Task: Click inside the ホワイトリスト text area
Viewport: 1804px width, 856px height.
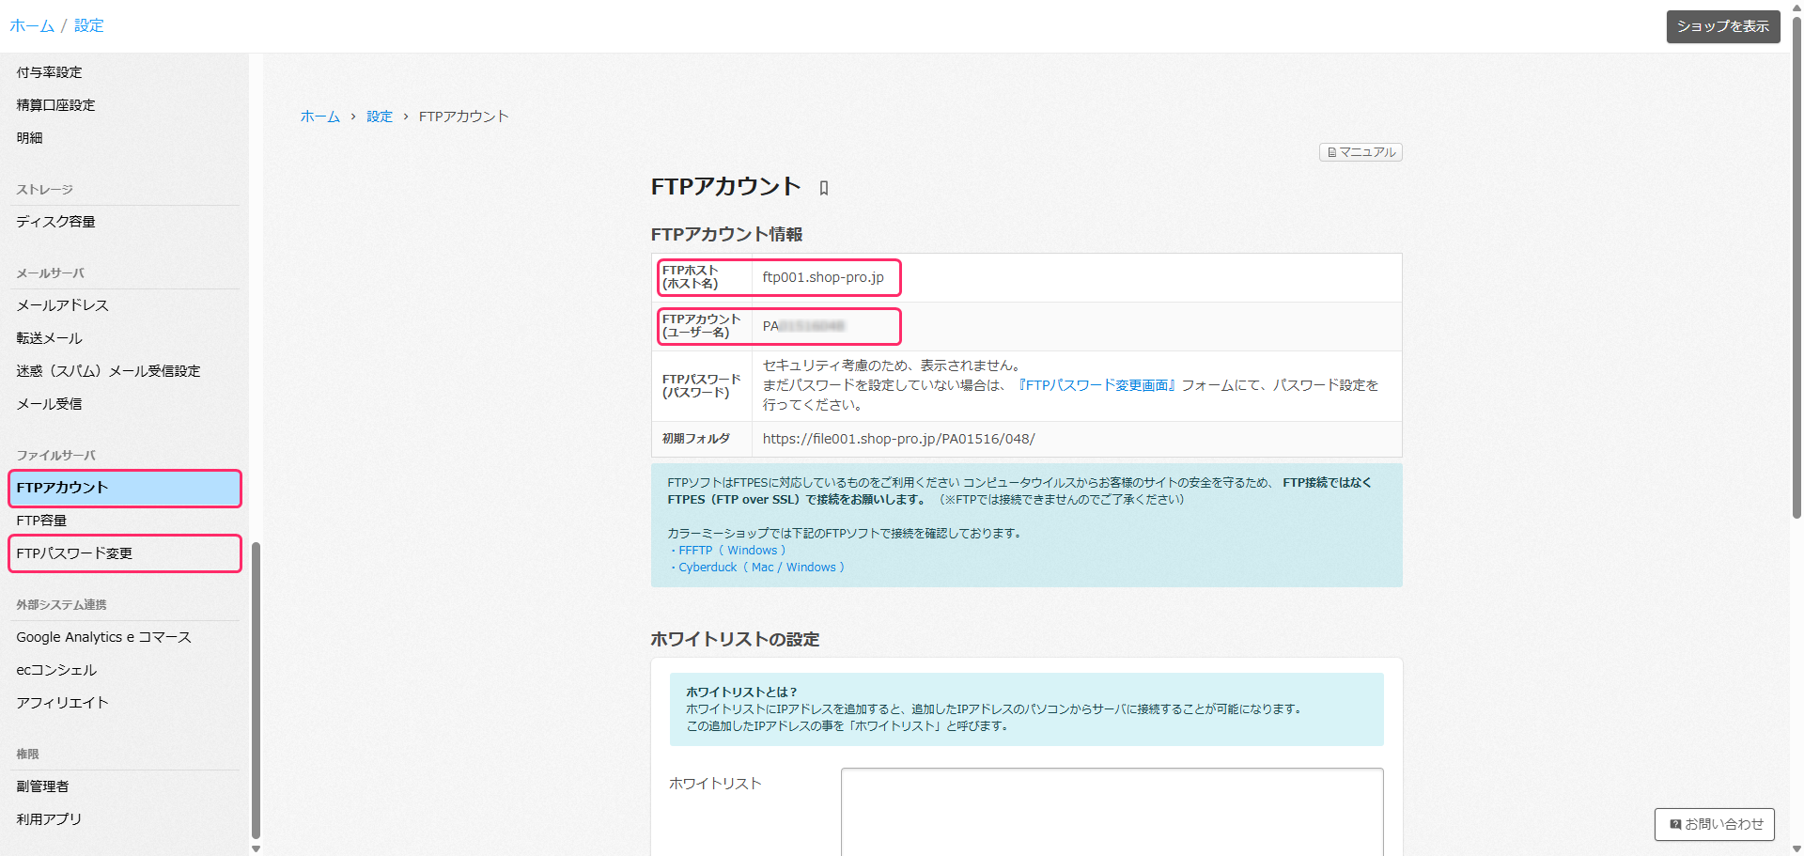Action: pos(1112,810)
